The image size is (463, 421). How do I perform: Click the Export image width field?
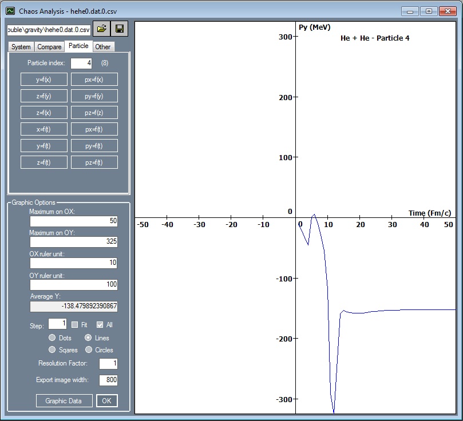click(x=108, y=380)
